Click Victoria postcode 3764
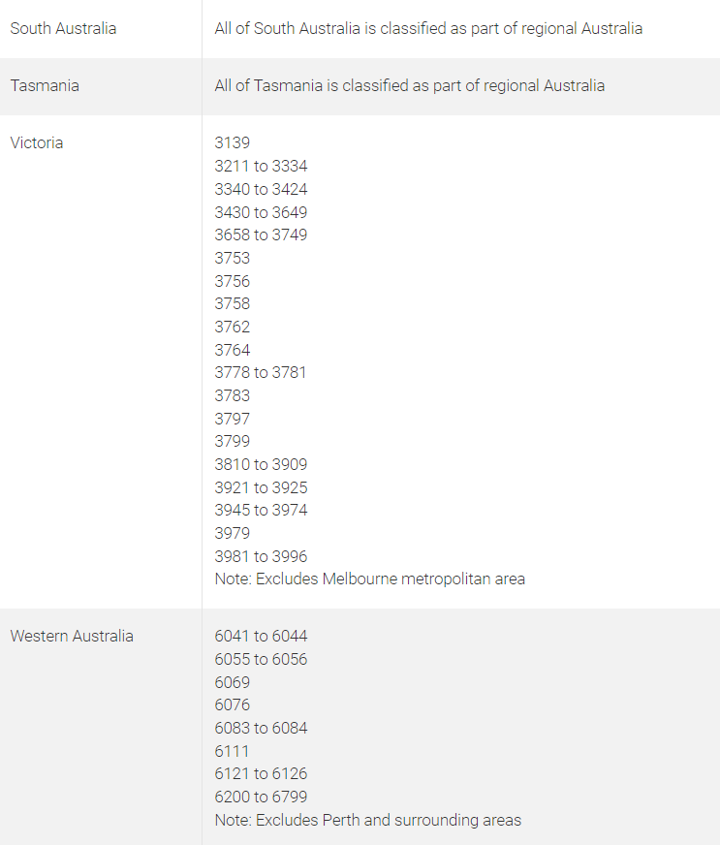This screenshot has height=845, width=720. click(233, 350)
